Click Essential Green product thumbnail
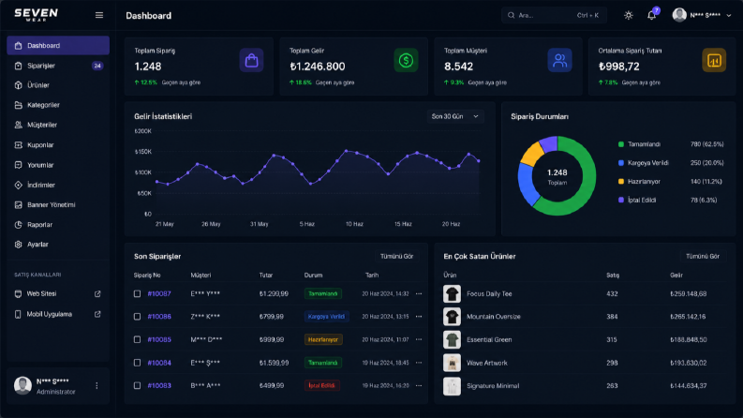The width and height of the screenshot is (743, 418). [x=452, y=339]
